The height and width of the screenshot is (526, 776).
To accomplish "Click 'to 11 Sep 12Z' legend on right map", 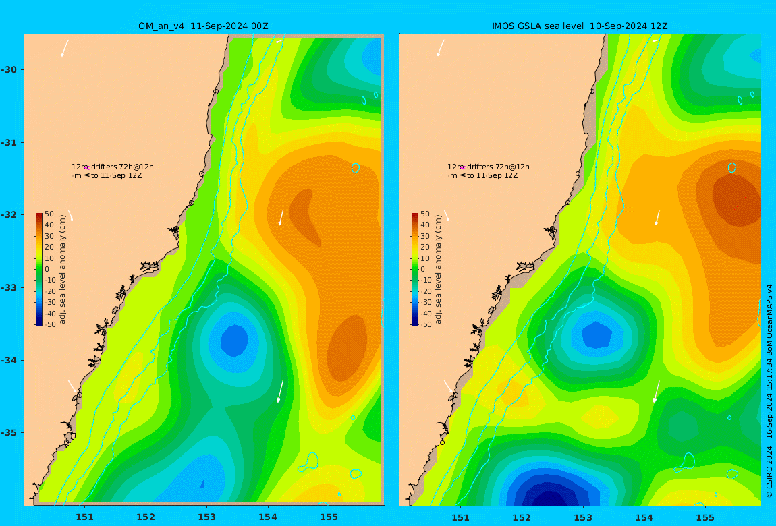I will pyautogui.click(x=493, y=175).
